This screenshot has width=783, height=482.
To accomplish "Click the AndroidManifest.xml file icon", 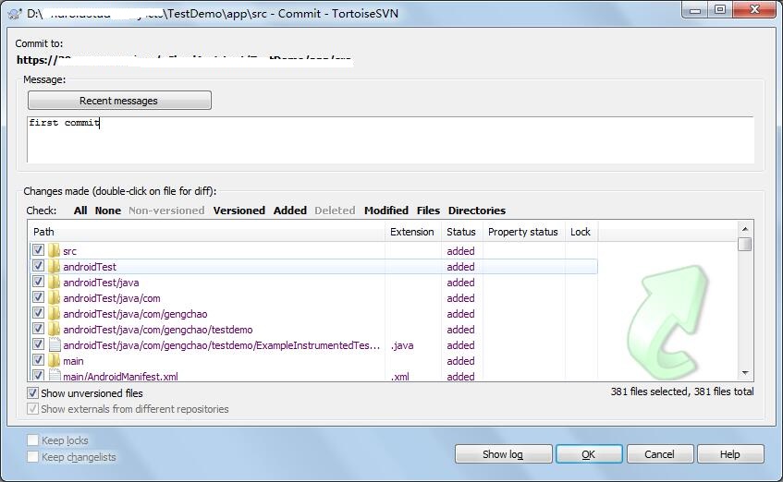I will coord(54,376).
